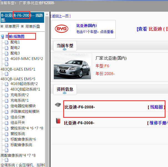This screenshot has height=167, width=168.
Task: Open the 配电1 wiring diagram
Action: pos(15,42)
